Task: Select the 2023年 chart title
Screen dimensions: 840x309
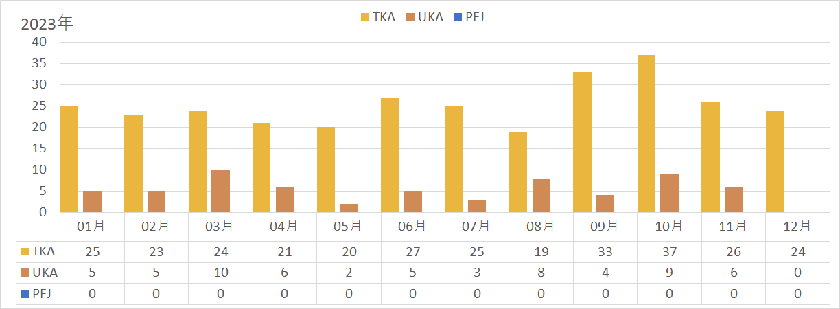Action: coord(47,23)
